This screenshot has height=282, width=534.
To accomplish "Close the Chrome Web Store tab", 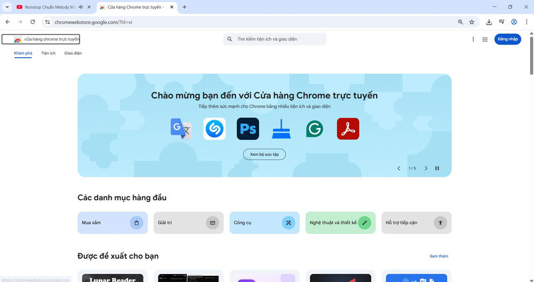I will (x=172, y=7).
